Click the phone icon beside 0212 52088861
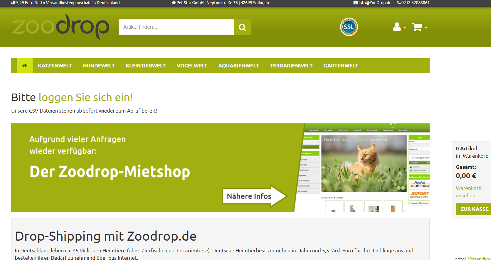The width and height of the screenshot is (491, 260). pos(399,3)
